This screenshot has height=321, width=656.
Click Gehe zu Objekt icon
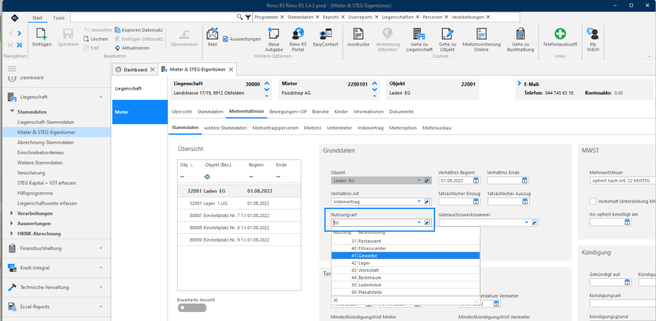447,40
